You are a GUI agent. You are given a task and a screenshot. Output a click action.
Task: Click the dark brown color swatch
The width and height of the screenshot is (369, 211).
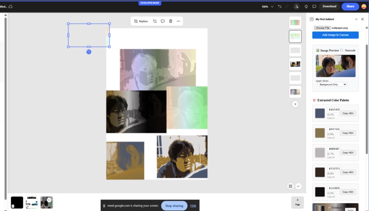(x=320, y=172)
